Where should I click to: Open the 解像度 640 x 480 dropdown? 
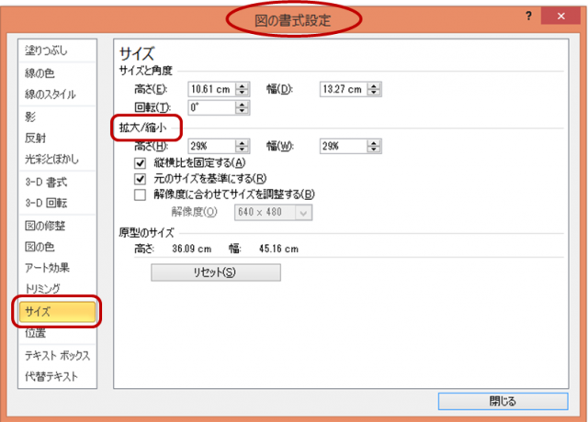304,212
